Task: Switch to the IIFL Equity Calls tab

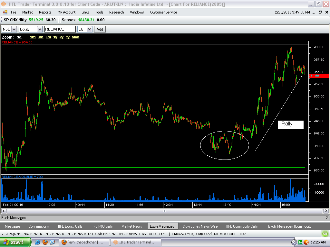Action: click(70, 226)
